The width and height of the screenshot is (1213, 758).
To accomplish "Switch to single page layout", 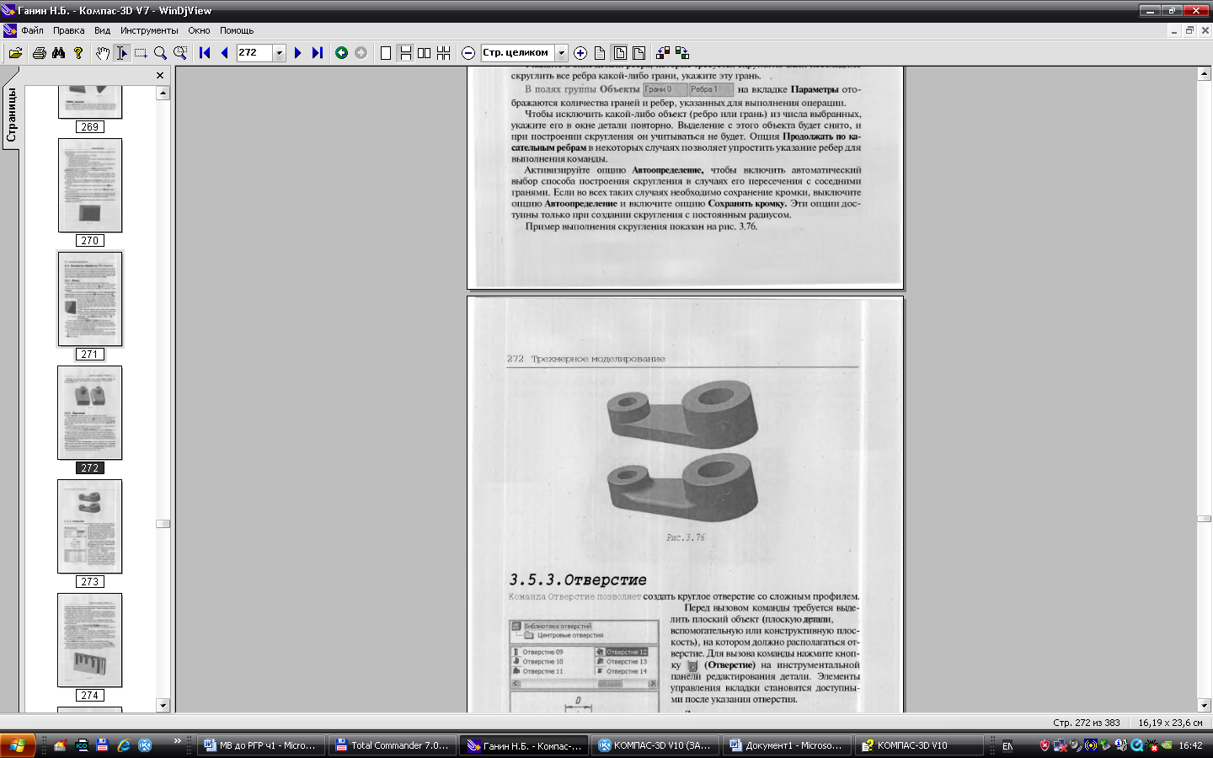I will [386, 53].
